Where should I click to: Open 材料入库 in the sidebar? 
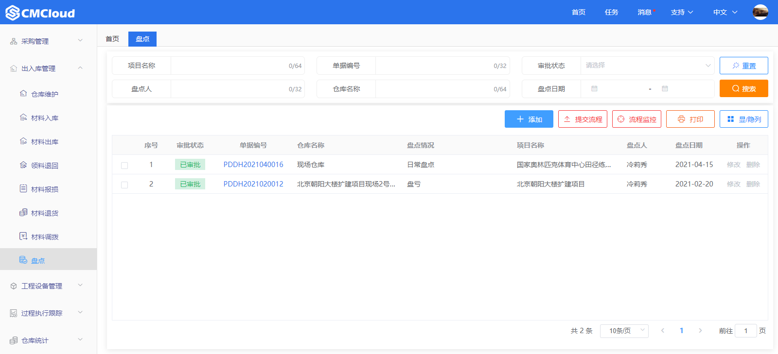pos(49,118)
